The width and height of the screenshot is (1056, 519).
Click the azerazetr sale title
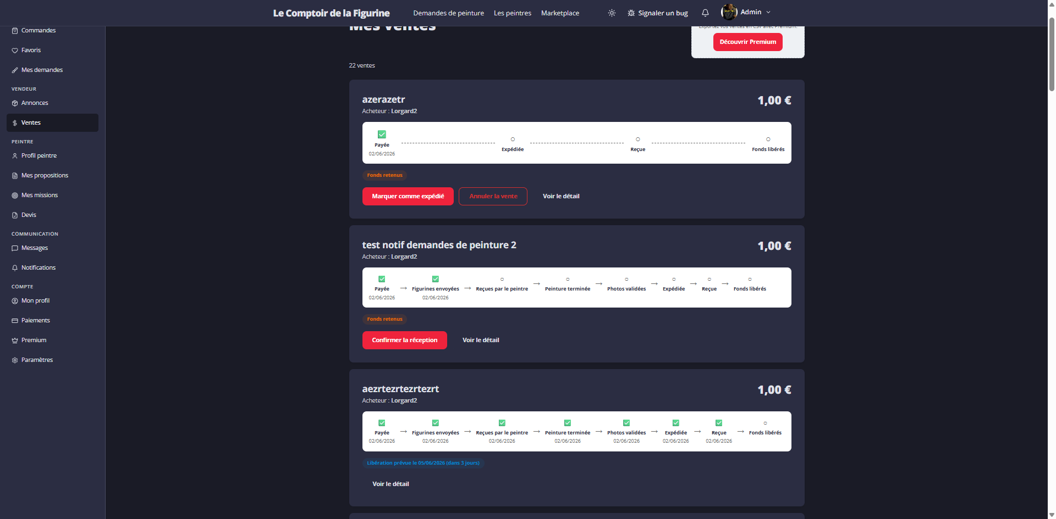click(x=383, y=99)
